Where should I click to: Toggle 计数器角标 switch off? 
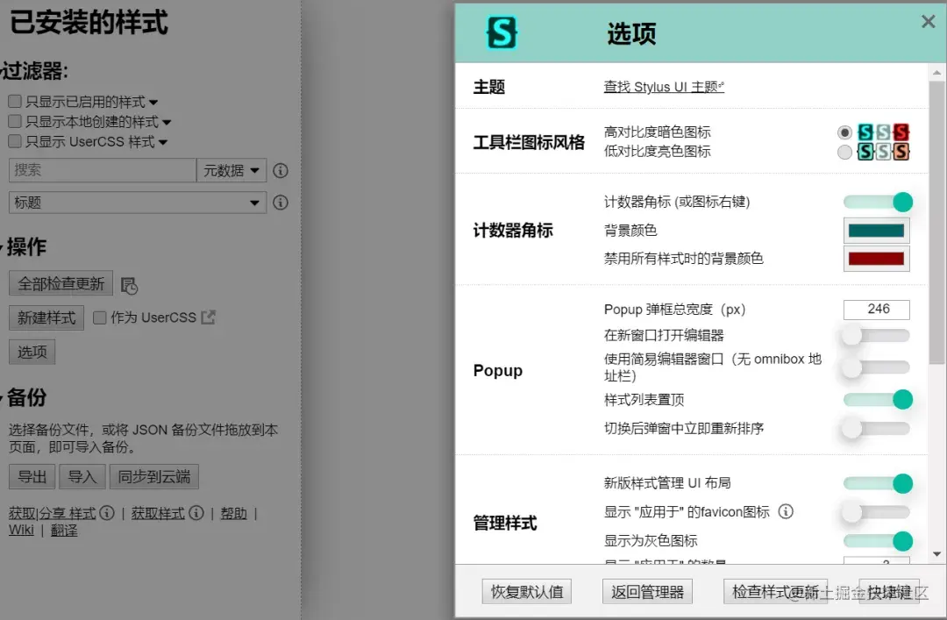(878, 202)
